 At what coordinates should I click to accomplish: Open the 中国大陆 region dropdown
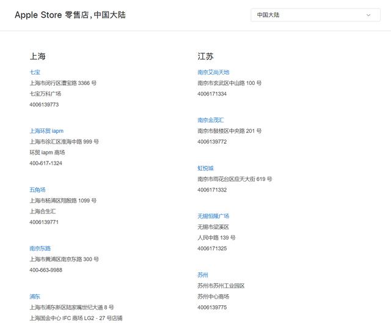(x=315, y=15)
